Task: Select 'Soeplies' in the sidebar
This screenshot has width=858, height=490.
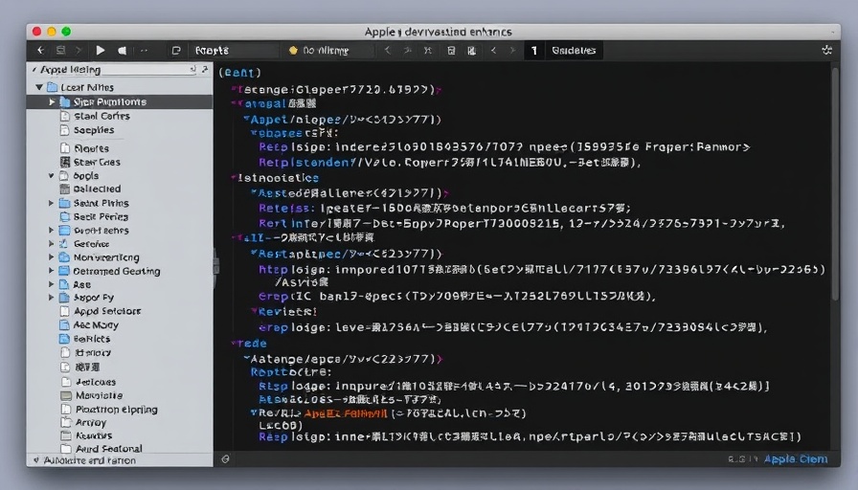Action: 94,130
